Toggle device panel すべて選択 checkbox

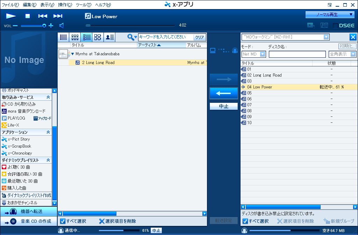(x=245, y=221)
